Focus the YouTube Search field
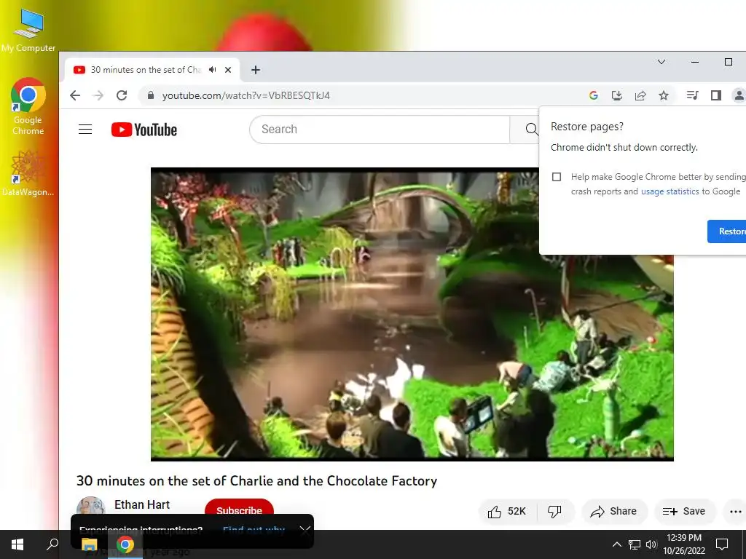This screenshot has width=746, height=559. tap(380, 130)
